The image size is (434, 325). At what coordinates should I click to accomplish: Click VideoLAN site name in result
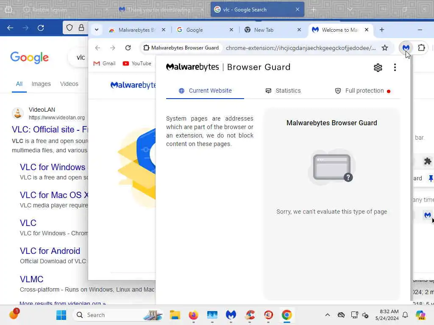coord(42,110)
